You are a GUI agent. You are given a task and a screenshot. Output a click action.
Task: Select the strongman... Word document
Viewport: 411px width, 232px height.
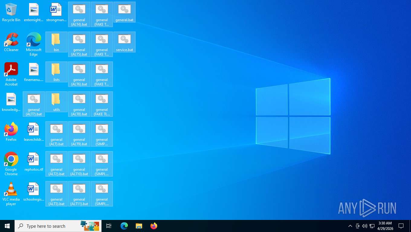click(57, 12)
